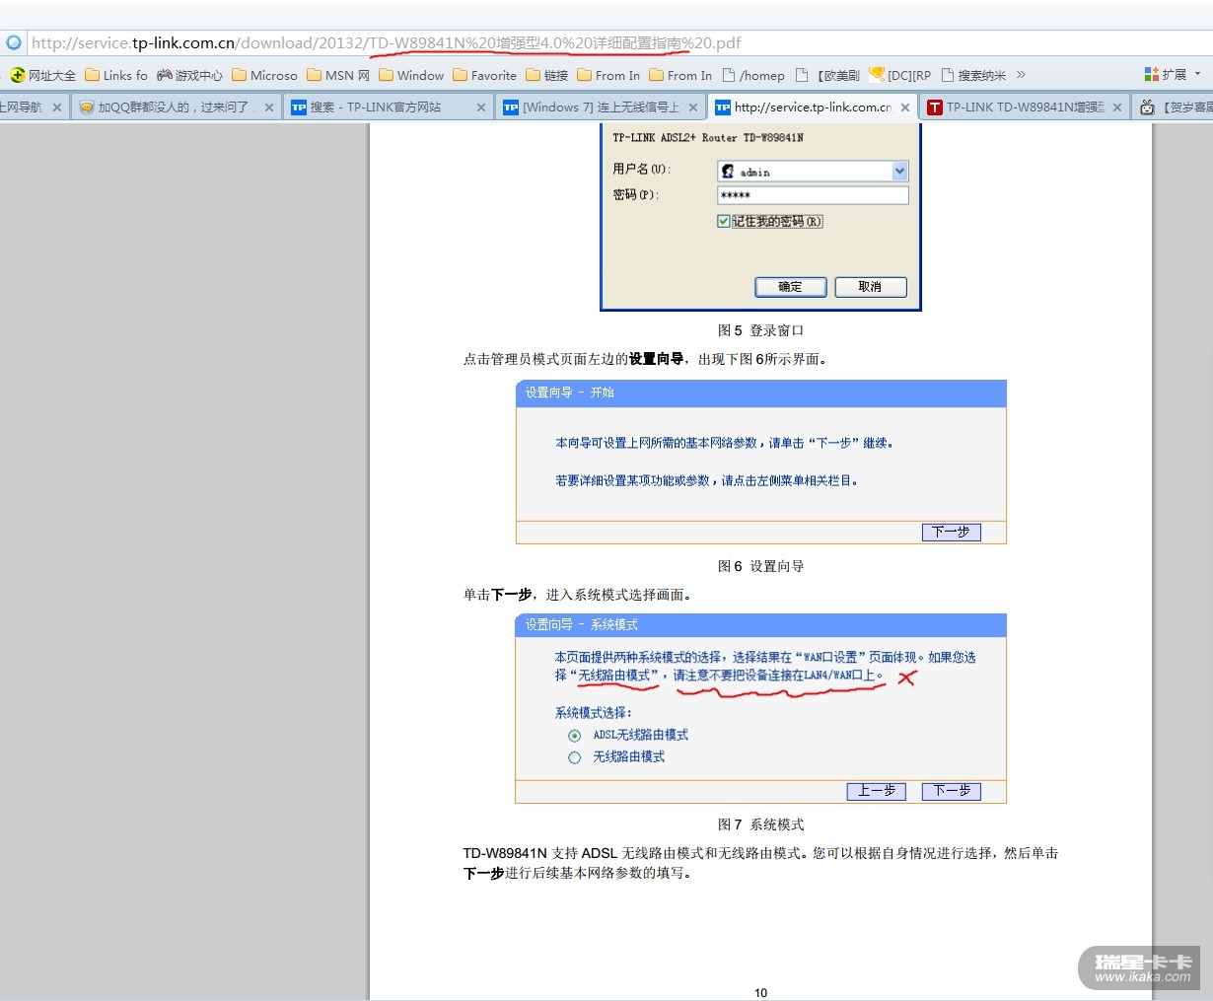Click the 系统模式选择 label
Screen dimensions: 1213x1001
(x=593, y=713)
